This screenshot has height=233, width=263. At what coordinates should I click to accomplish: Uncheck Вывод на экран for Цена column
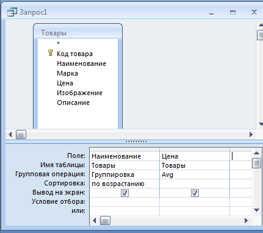tap(195, 193)
